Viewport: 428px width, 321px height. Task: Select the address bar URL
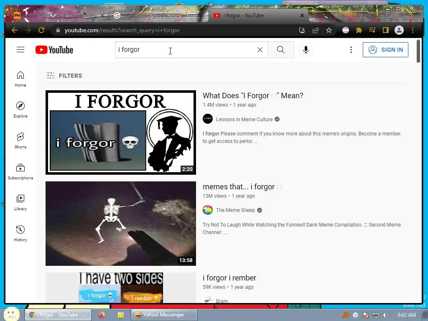(x=122, y=30)
